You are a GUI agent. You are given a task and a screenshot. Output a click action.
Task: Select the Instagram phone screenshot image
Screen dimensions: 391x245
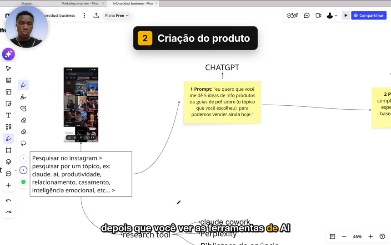click(81, 105)
